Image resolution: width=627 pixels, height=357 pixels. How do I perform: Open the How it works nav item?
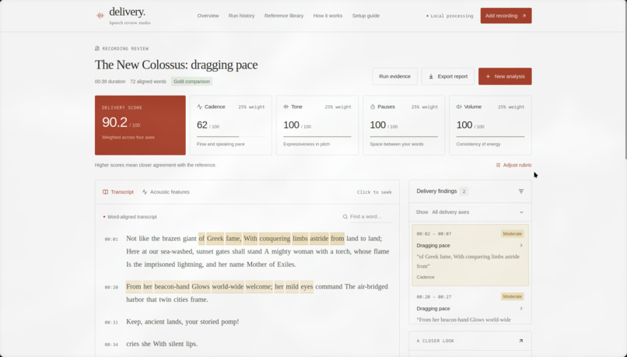pyautogui.click(x=328, y=16)
